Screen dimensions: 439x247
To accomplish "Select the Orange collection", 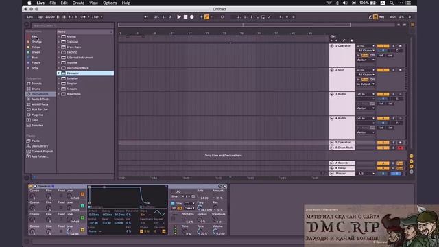I will [36, 42].
